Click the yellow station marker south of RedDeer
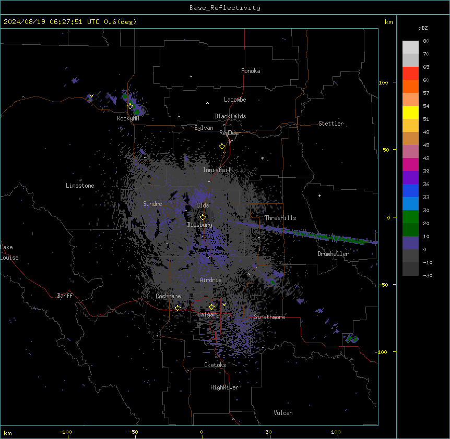Screen dimensions: 450x439 point(222,147)
